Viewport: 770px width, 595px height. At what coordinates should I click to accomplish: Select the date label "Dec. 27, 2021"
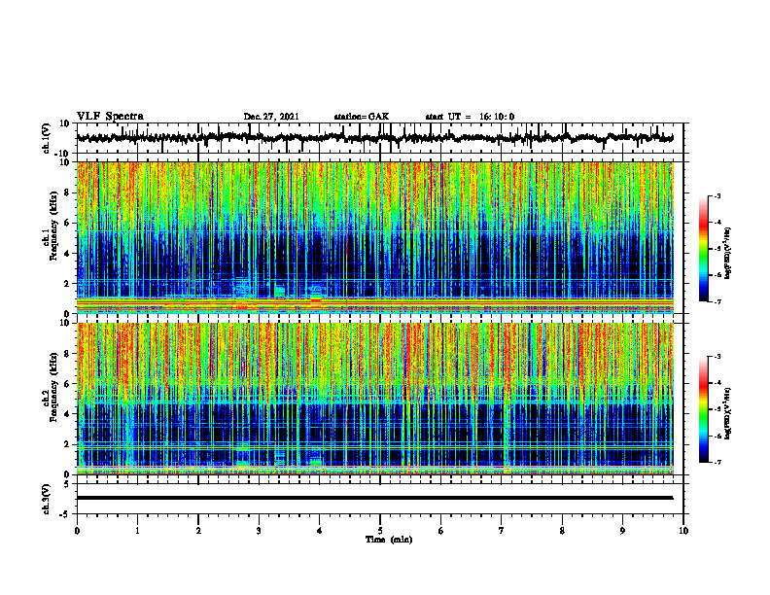(x=271, y=117)
